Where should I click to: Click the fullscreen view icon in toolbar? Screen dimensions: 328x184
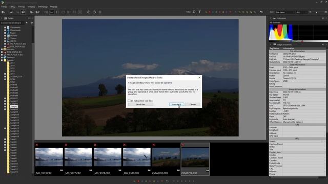pyautogui.click(x=80, y=12)
